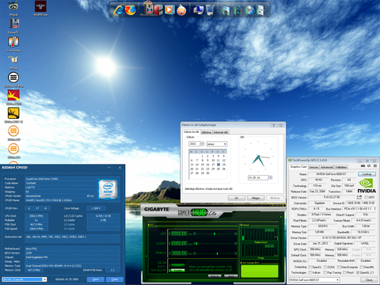The width and height of the screenshot is (380, 285).
Task: Switch to the Sensors tab in GPU-Z
Action: [x=313, y=167]
